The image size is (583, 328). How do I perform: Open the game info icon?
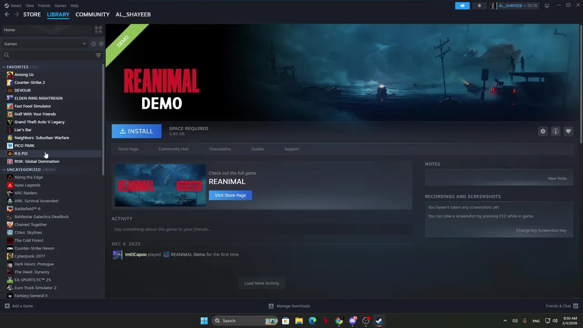556,131
